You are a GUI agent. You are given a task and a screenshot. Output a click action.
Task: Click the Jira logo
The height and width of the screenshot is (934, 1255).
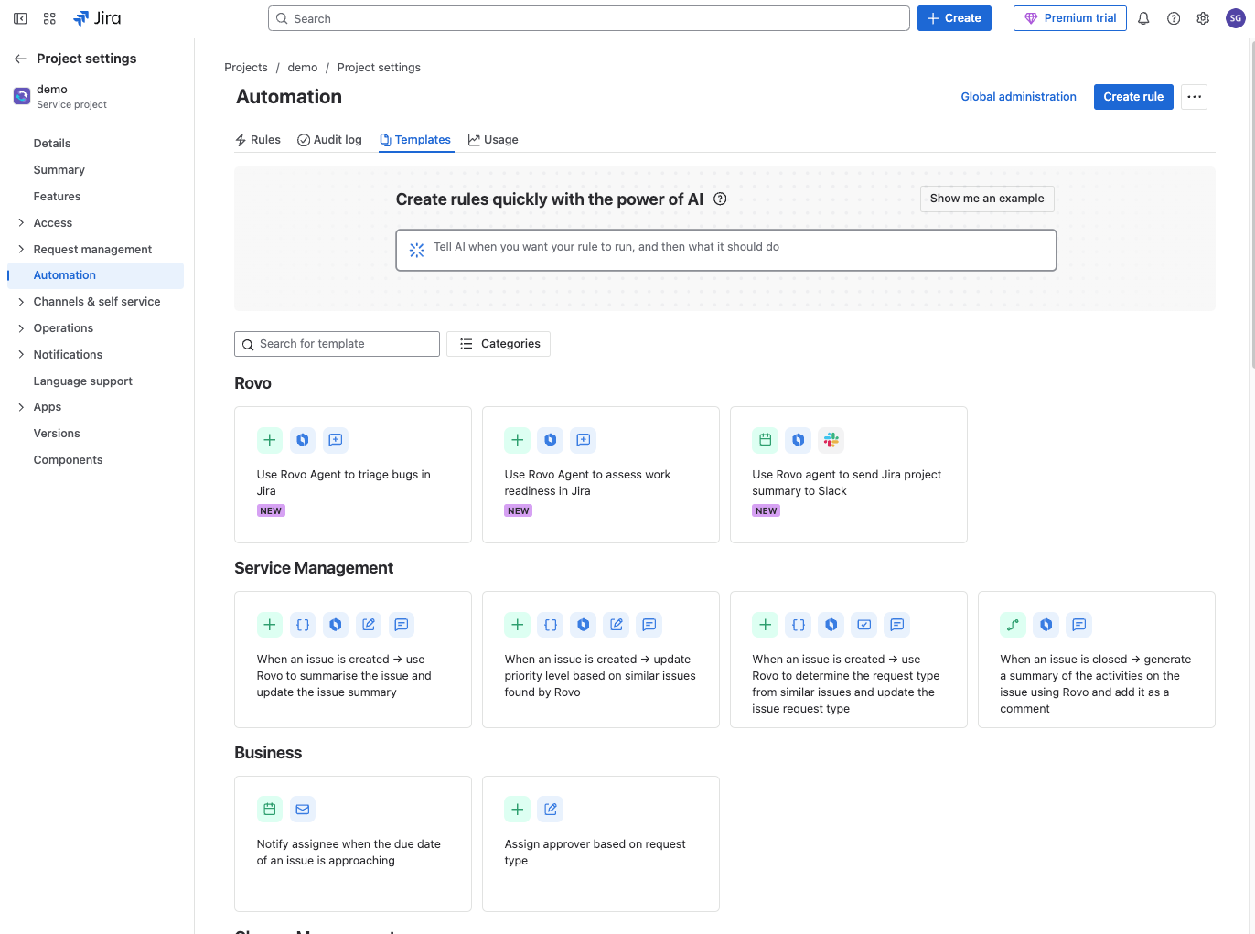tap(97, 18)
